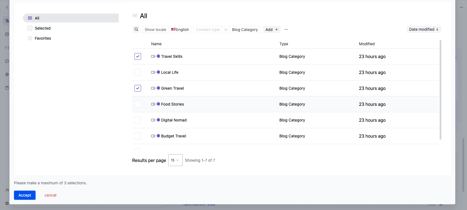Viewport: 467px width, 210px height.
Task: Open the Budget Travel entry name
Action: [173, 136]
